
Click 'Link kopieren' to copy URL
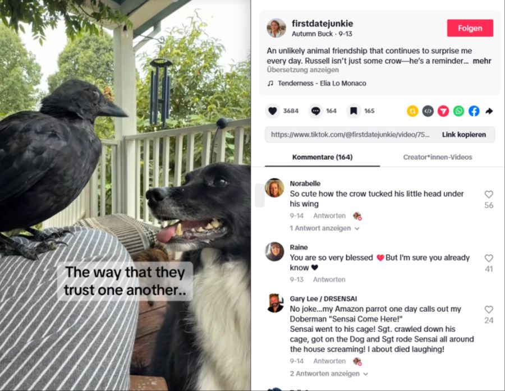coord(464,135)
